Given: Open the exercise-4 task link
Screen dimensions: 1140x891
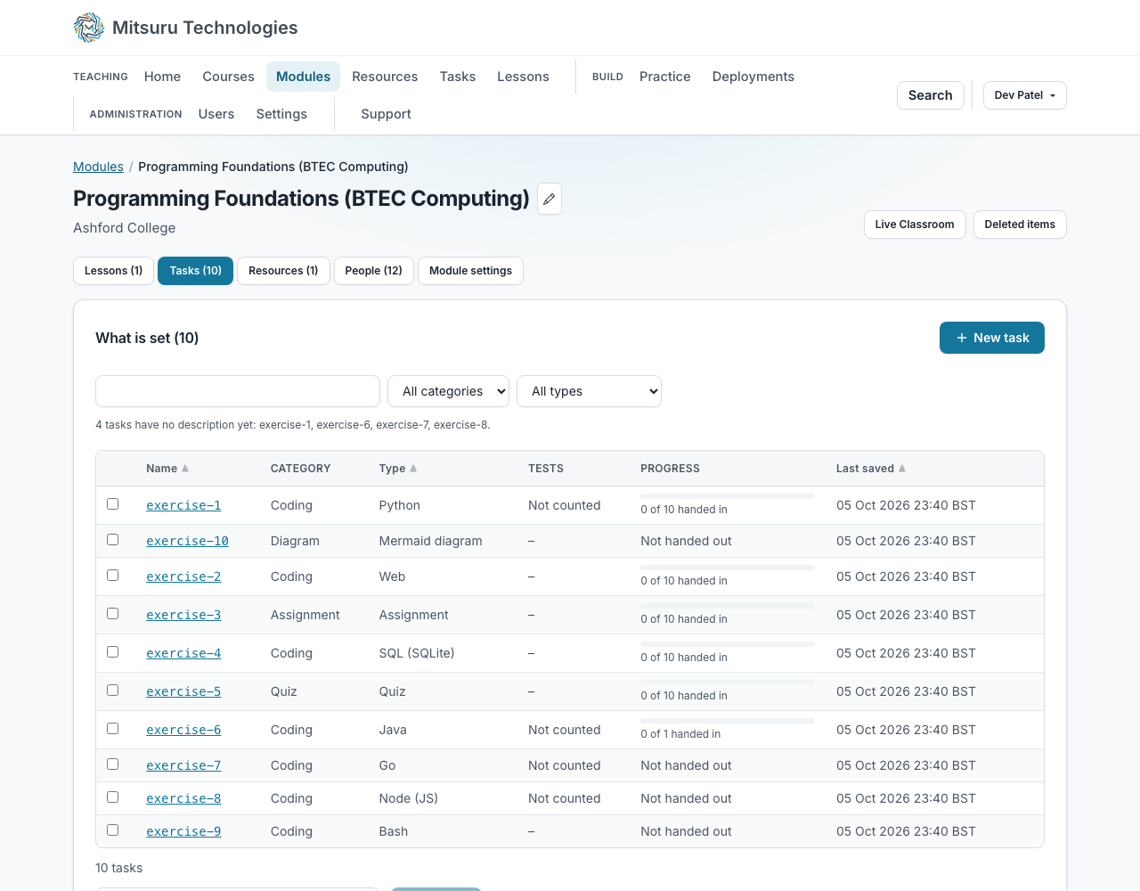Looking at the screenshot, I should coord(183,653).
